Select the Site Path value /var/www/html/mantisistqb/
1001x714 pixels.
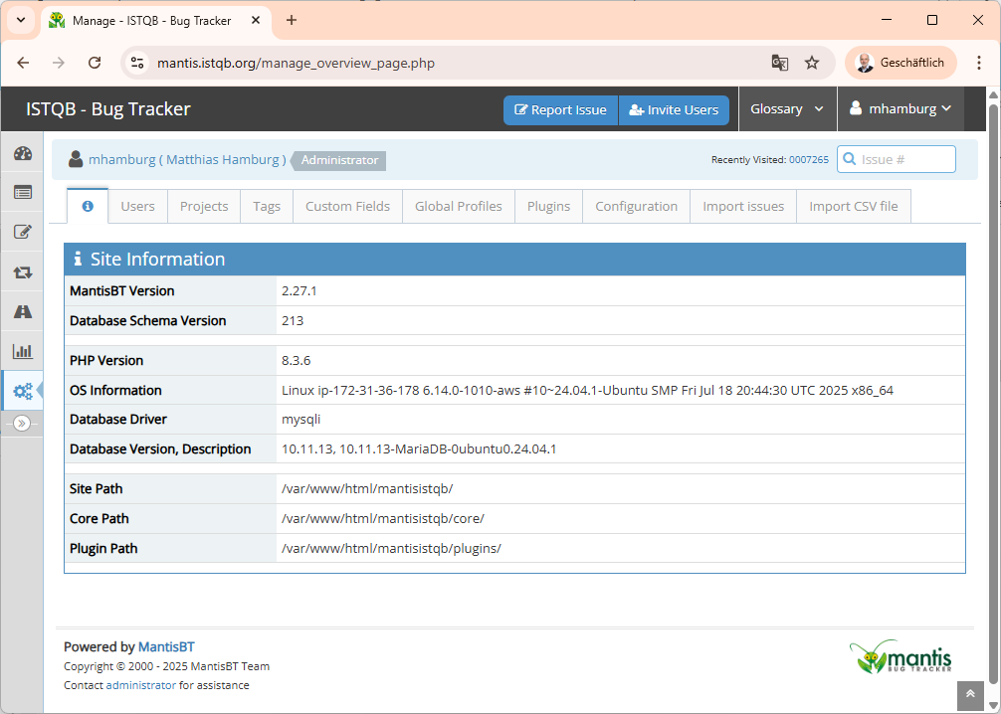pos(367,488)
